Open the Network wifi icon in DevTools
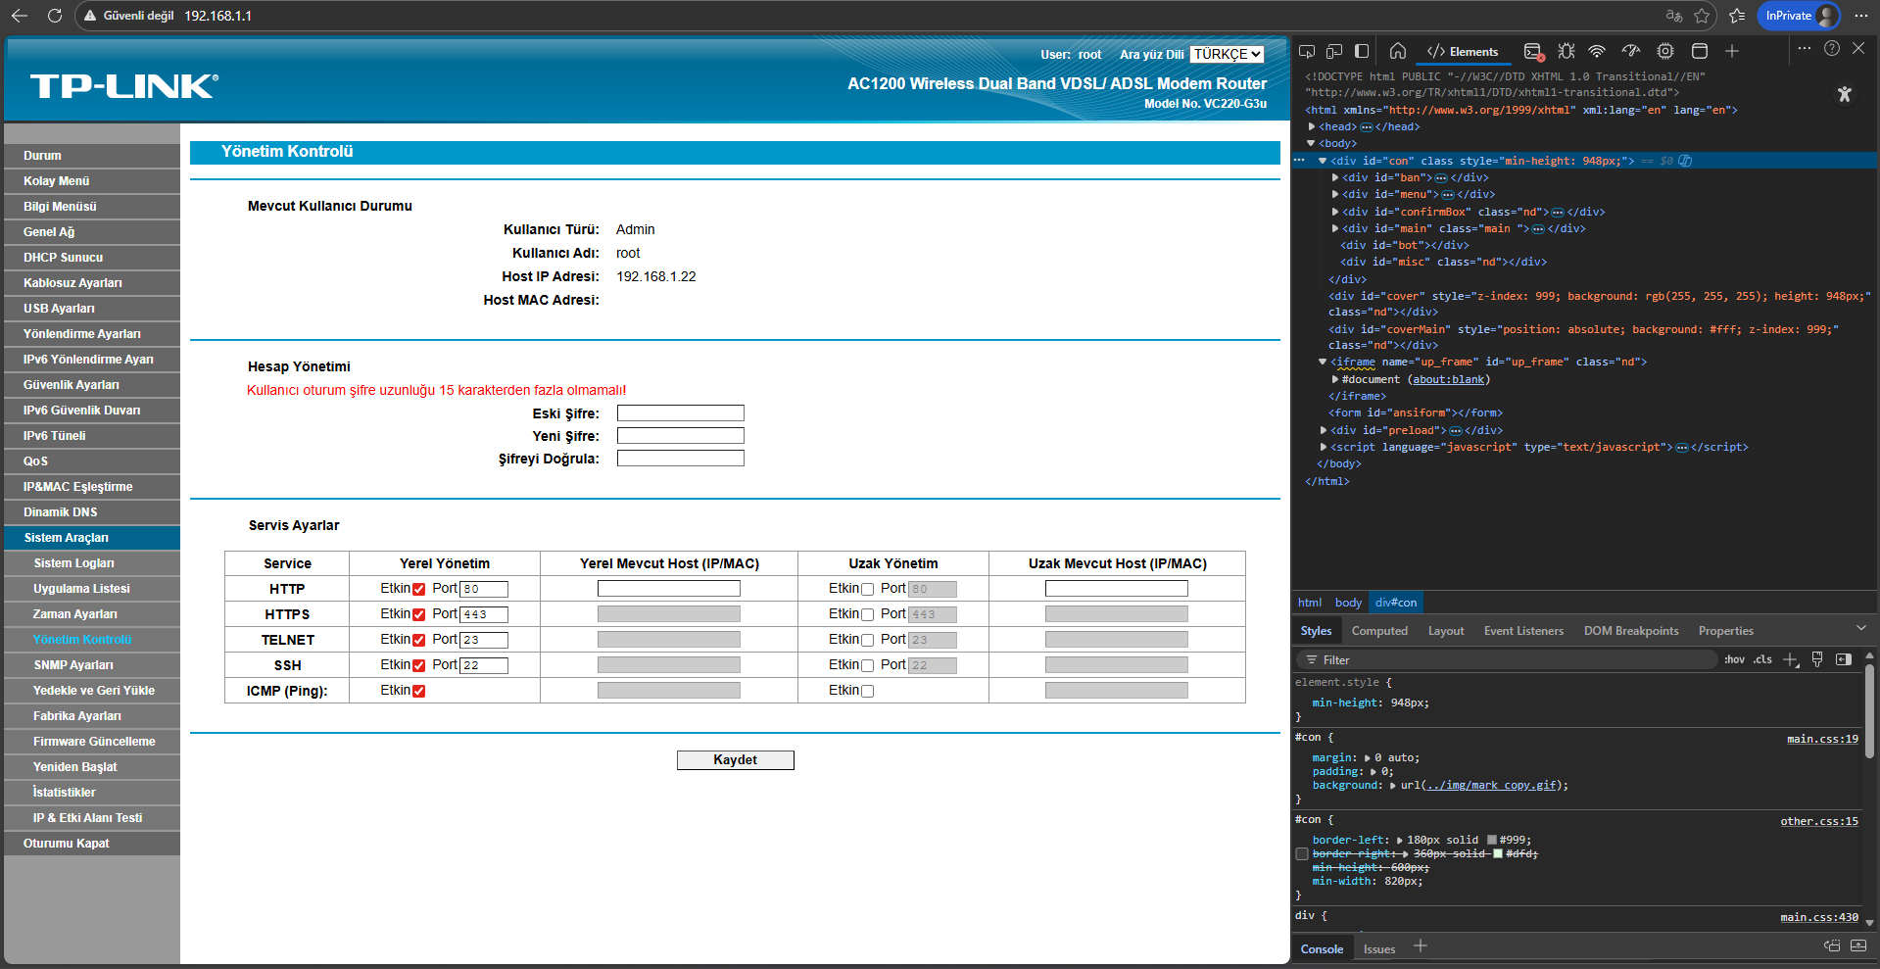 pyautogui.click(x=1597, y=52)
